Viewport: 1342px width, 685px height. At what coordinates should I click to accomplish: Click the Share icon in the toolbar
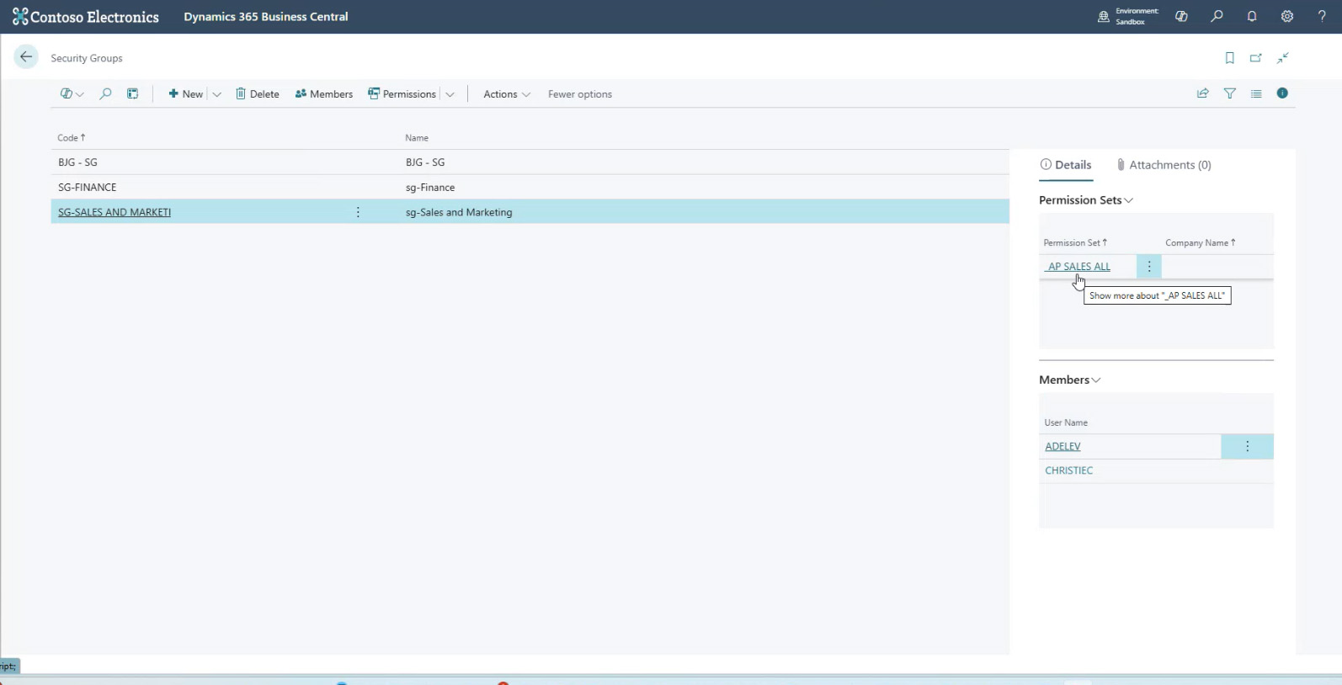[1203, 93]
